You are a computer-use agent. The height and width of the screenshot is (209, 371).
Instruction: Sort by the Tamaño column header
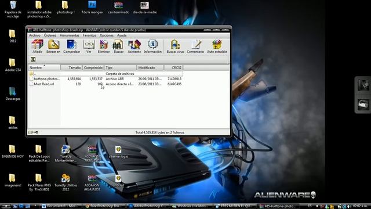click(71, 67)
